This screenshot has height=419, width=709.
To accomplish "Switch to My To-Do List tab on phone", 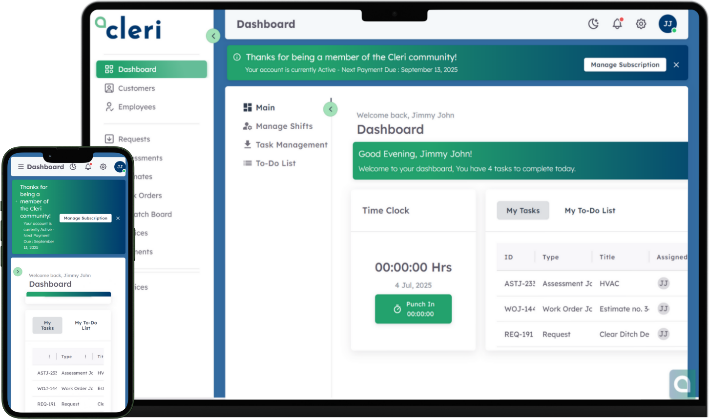I will 86,325.
